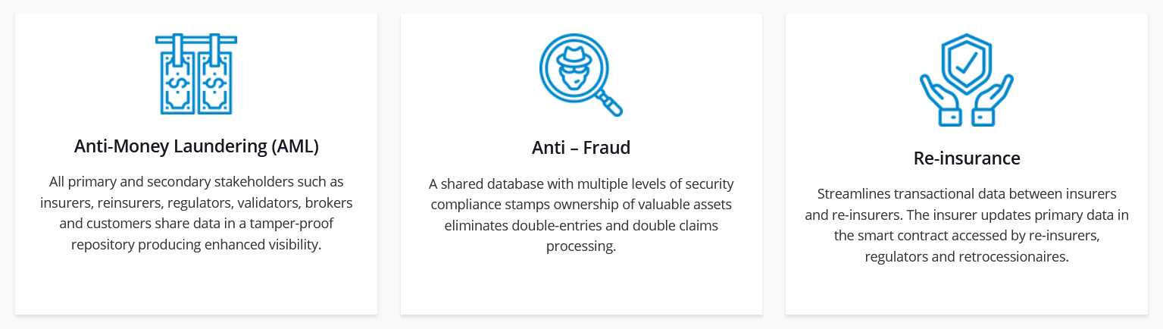The image size is (1163, 329).
Task: Click the shield with checkmark icon
Action: [x=966, y=64]
